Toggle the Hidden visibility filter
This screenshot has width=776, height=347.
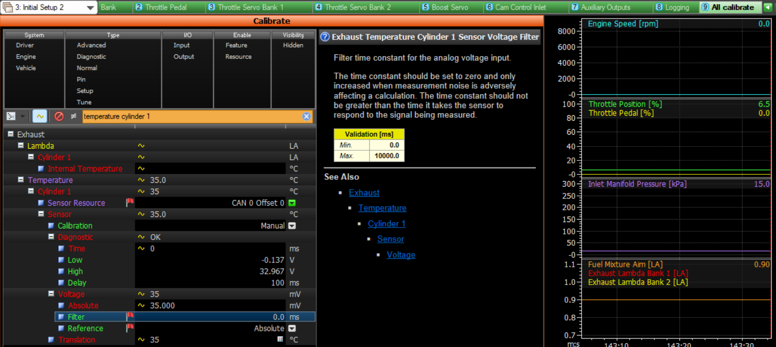[x=293, y=45]
